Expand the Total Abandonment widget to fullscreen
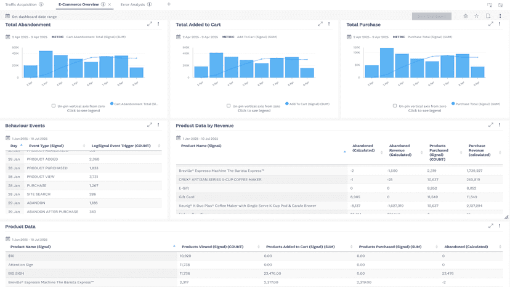 tap(150, 24)
